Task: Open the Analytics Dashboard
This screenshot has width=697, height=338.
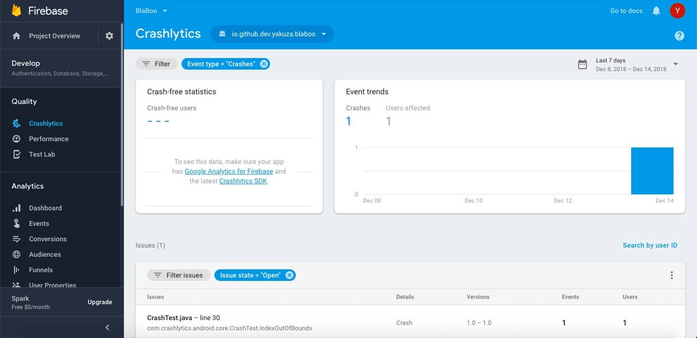Action: (45, 208)
